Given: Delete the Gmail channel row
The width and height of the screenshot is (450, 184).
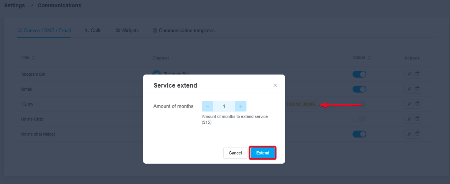Looking at the screenshot, I should [x=417, y=89].
